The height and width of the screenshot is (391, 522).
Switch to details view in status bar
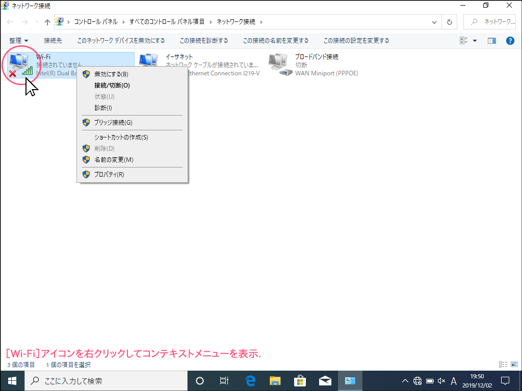coord(503,364)
